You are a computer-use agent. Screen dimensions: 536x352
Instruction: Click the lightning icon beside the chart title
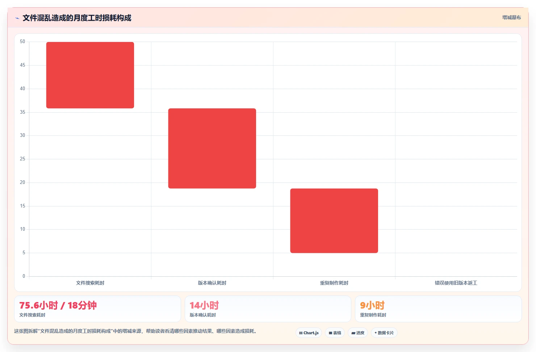[17, 18]
